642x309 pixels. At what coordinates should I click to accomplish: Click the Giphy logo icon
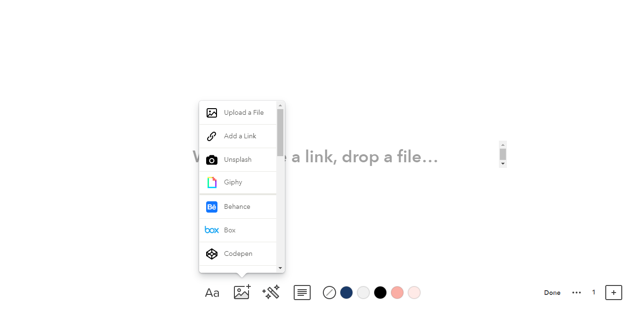212,182
